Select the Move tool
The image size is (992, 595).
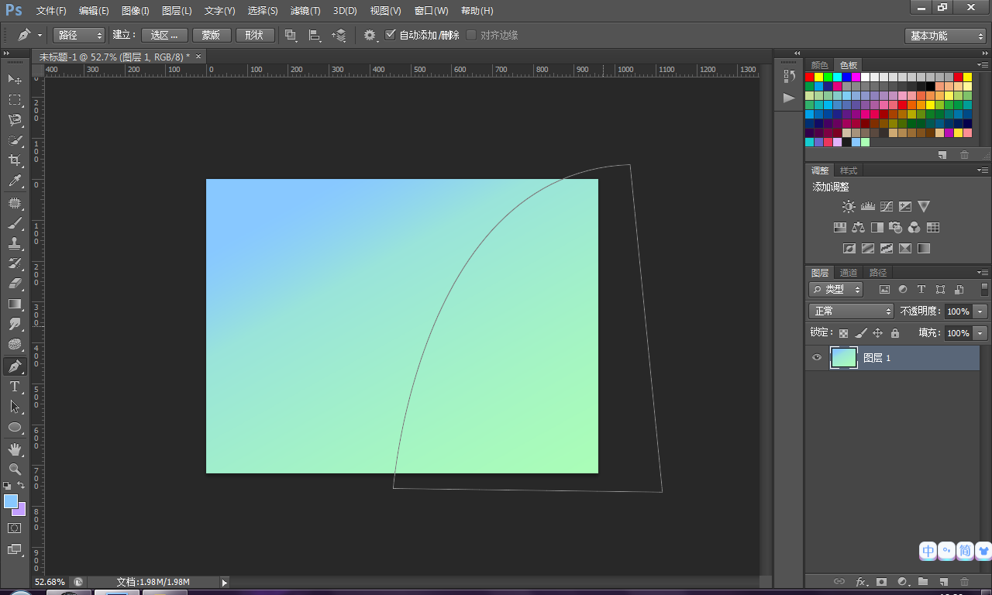(15, 79)
